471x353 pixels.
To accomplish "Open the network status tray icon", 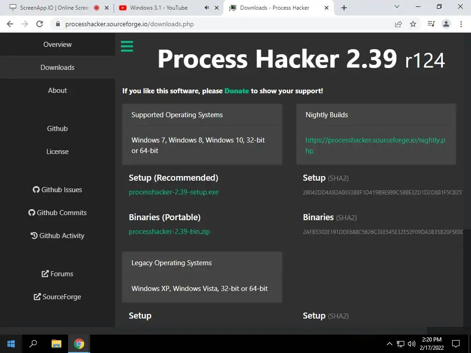I will click(x=401, y=344).
